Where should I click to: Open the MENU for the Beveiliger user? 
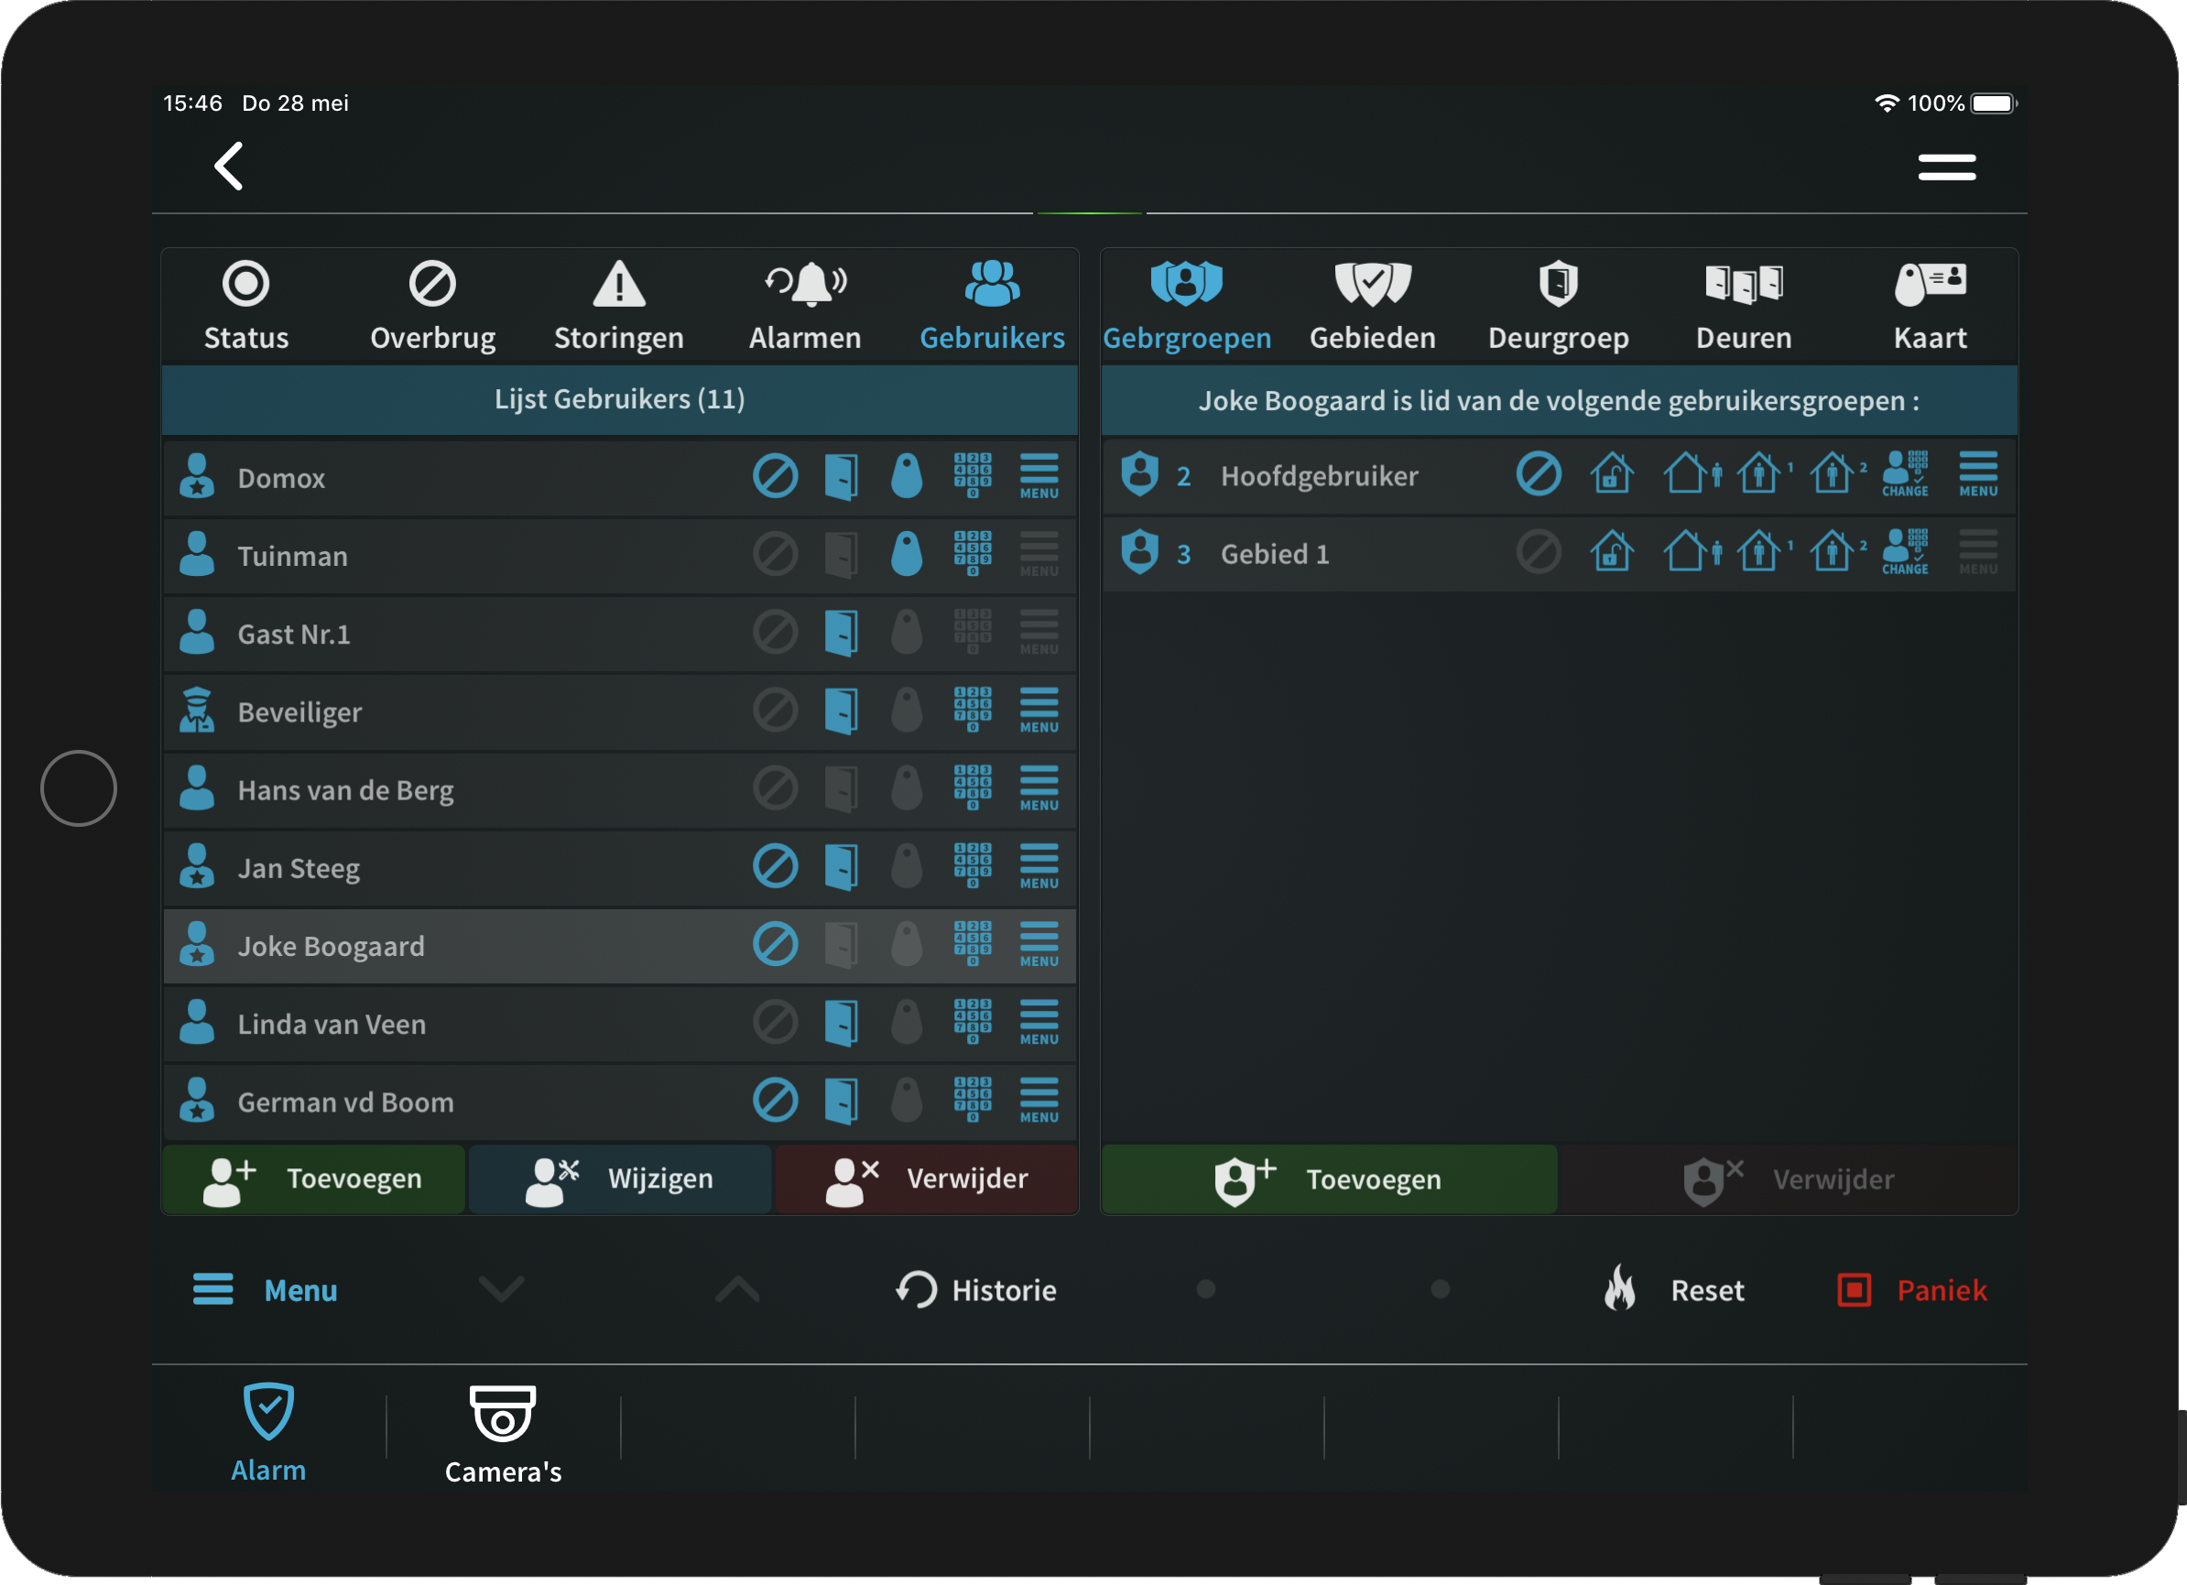tap(1039, 711)
